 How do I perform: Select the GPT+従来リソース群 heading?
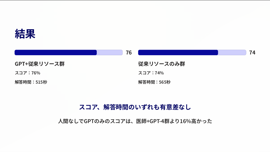(x=40, y=64)
